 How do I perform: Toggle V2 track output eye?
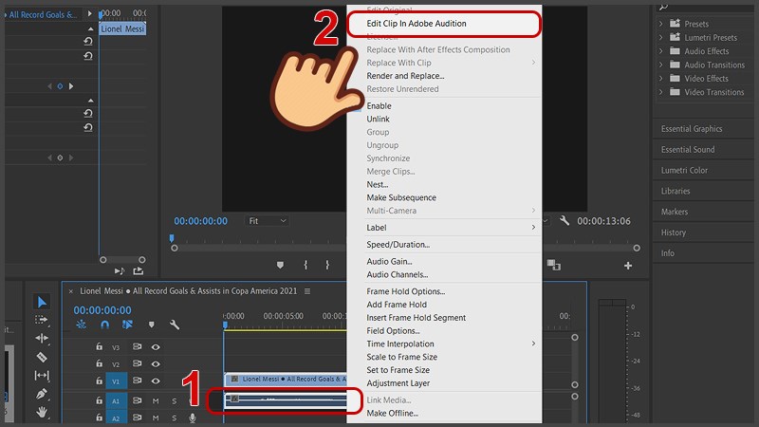(156, 363)
